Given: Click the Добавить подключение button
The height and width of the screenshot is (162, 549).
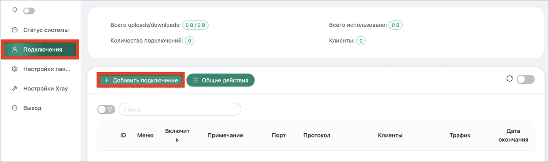Looking at the screenshot, I should [141, 80].
